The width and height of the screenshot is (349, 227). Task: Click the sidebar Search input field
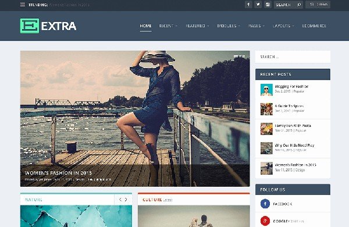coord(293,57)
